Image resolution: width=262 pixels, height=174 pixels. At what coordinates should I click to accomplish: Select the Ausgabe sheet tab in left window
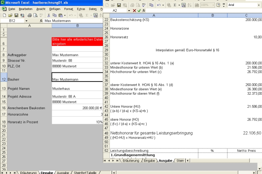click(x=62, y=172)
